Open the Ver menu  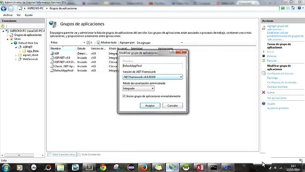19,15
